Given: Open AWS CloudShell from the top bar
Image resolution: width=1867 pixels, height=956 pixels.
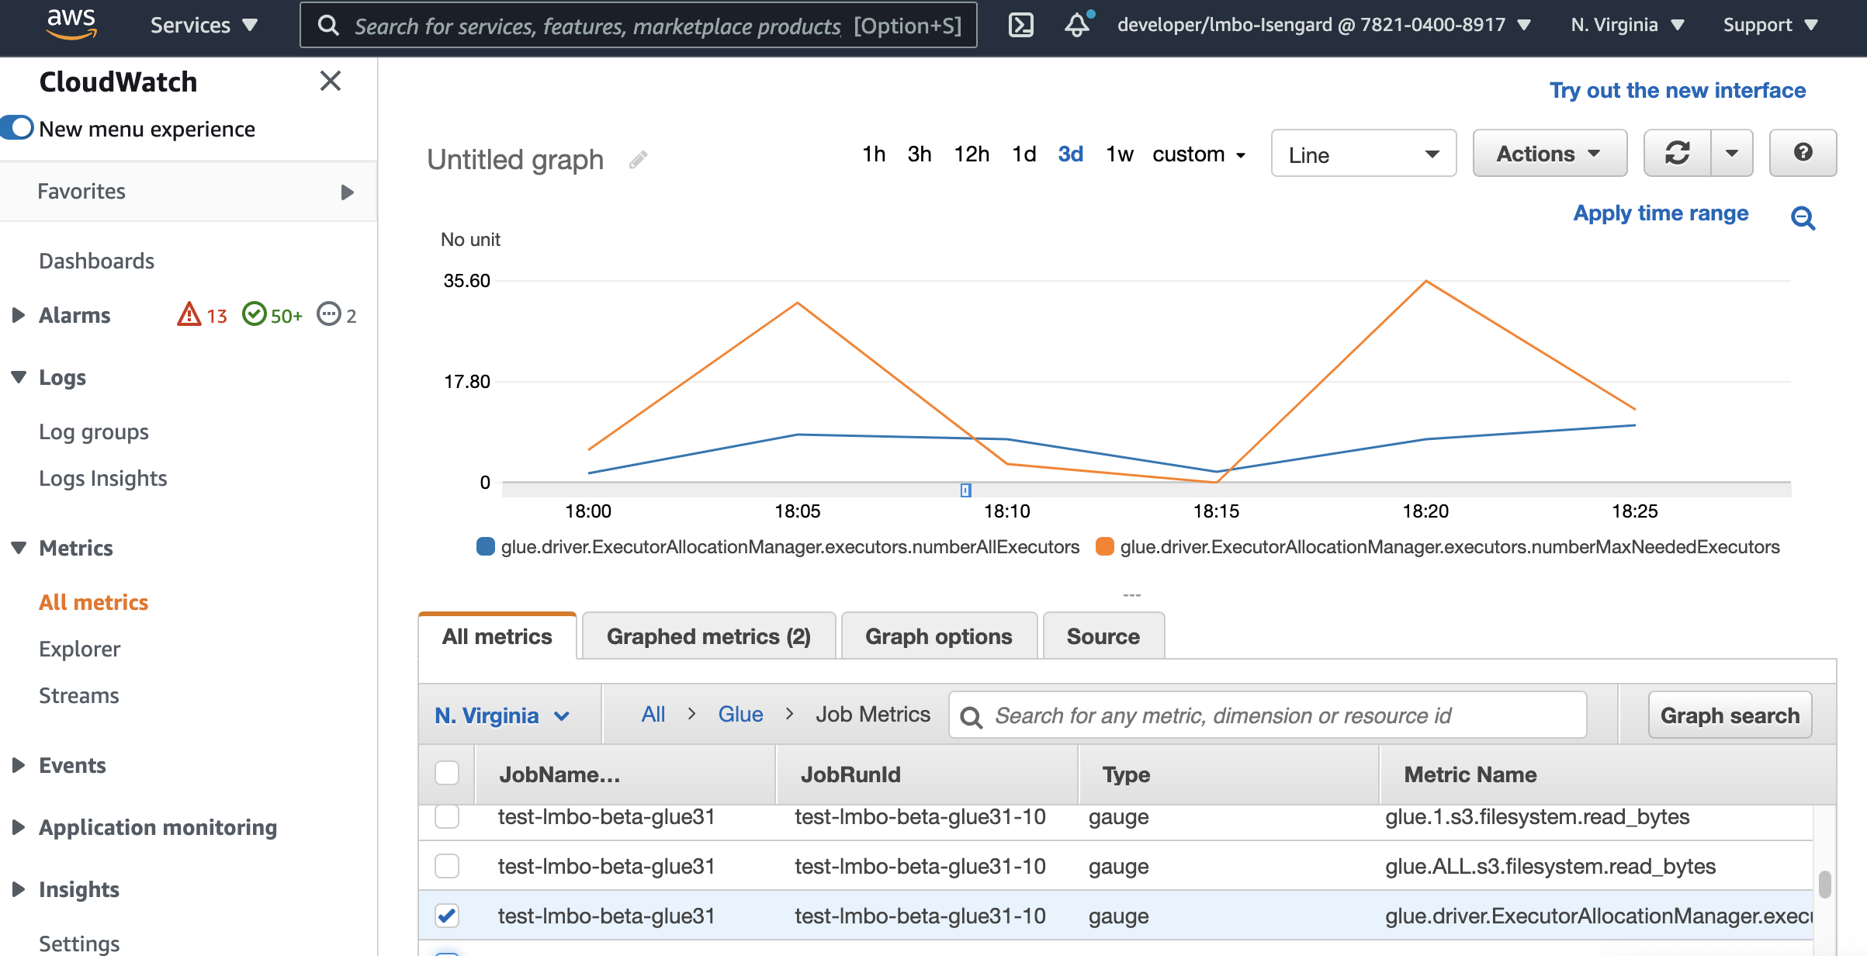Looking at the screenshot, I should pos(1020,24).
